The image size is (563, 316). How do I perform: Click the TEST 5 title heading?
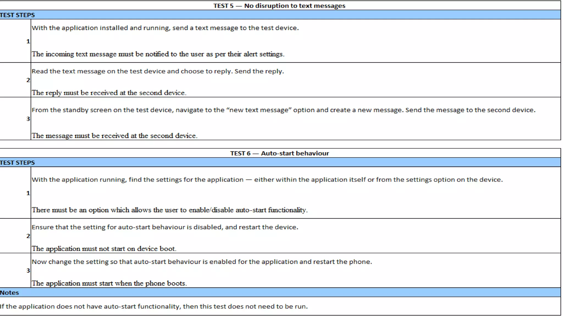(x=279, y=6)
